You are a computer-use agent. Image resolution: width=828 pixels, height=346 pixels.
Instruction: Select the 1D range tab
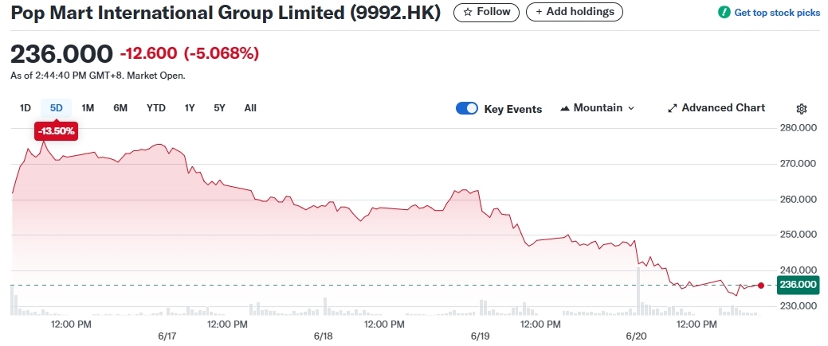pos(25,108)
